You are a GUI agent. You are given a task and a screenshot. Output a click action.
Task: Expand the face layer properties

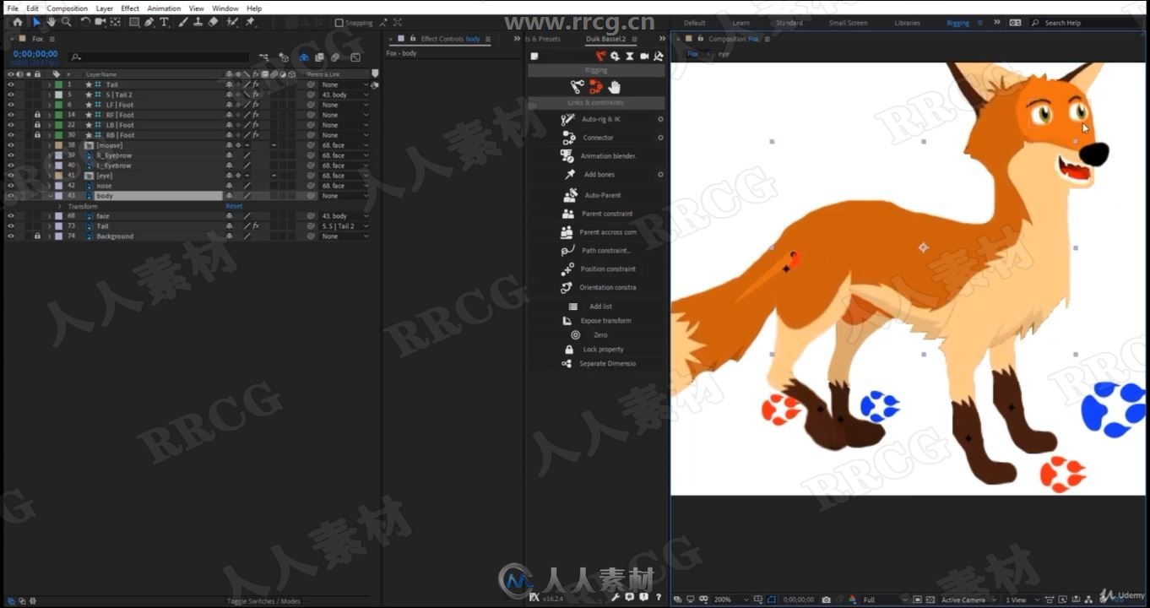[50, 216]
